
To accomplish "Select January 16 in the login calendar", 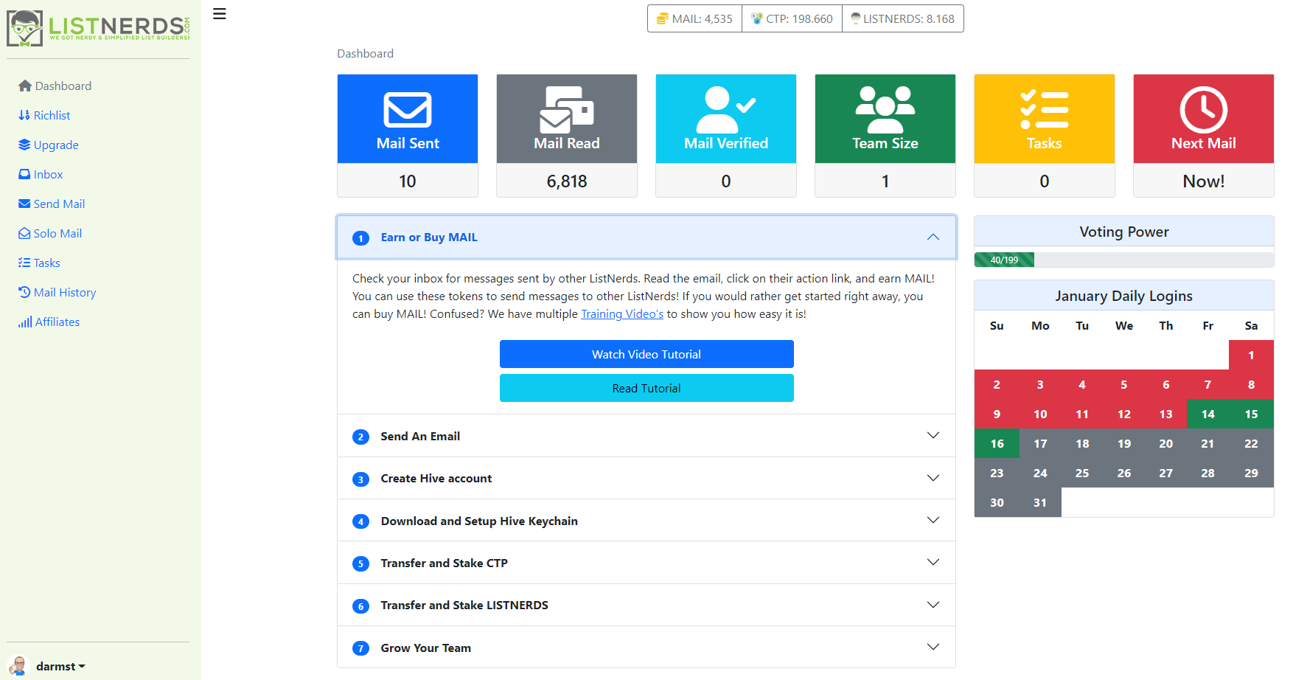I will click(x=997, y=443).
